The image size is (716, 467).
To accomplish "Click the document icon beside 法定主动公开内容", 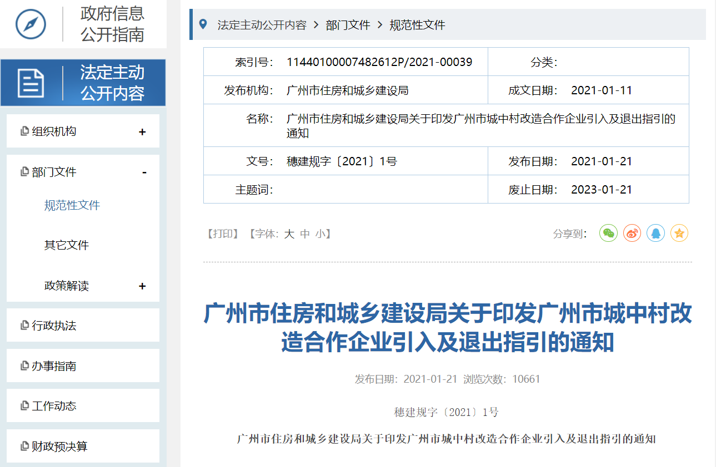I will [x=31, y=83].
